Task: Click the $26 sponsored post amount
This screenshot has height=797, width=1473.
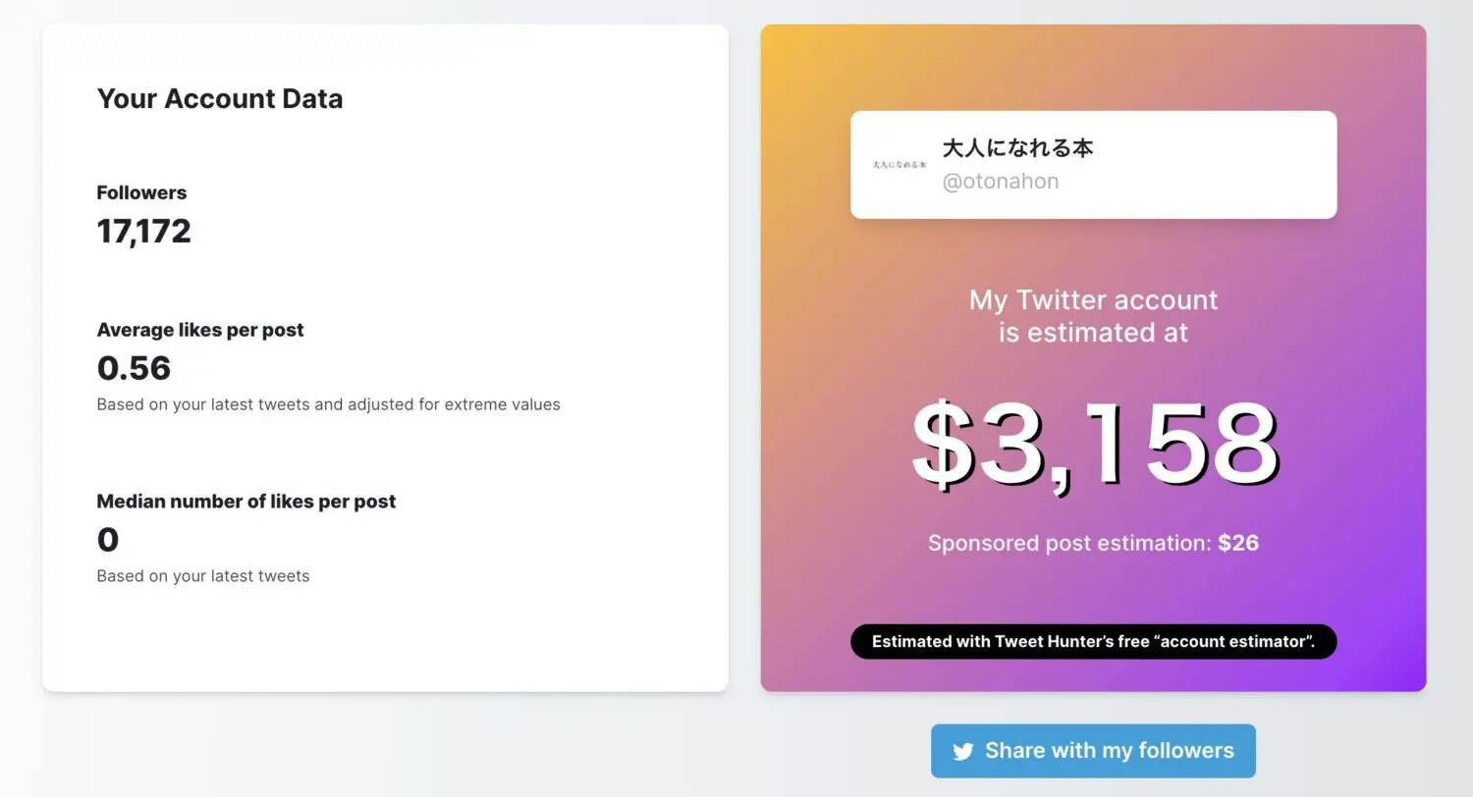Action: 1239,542
